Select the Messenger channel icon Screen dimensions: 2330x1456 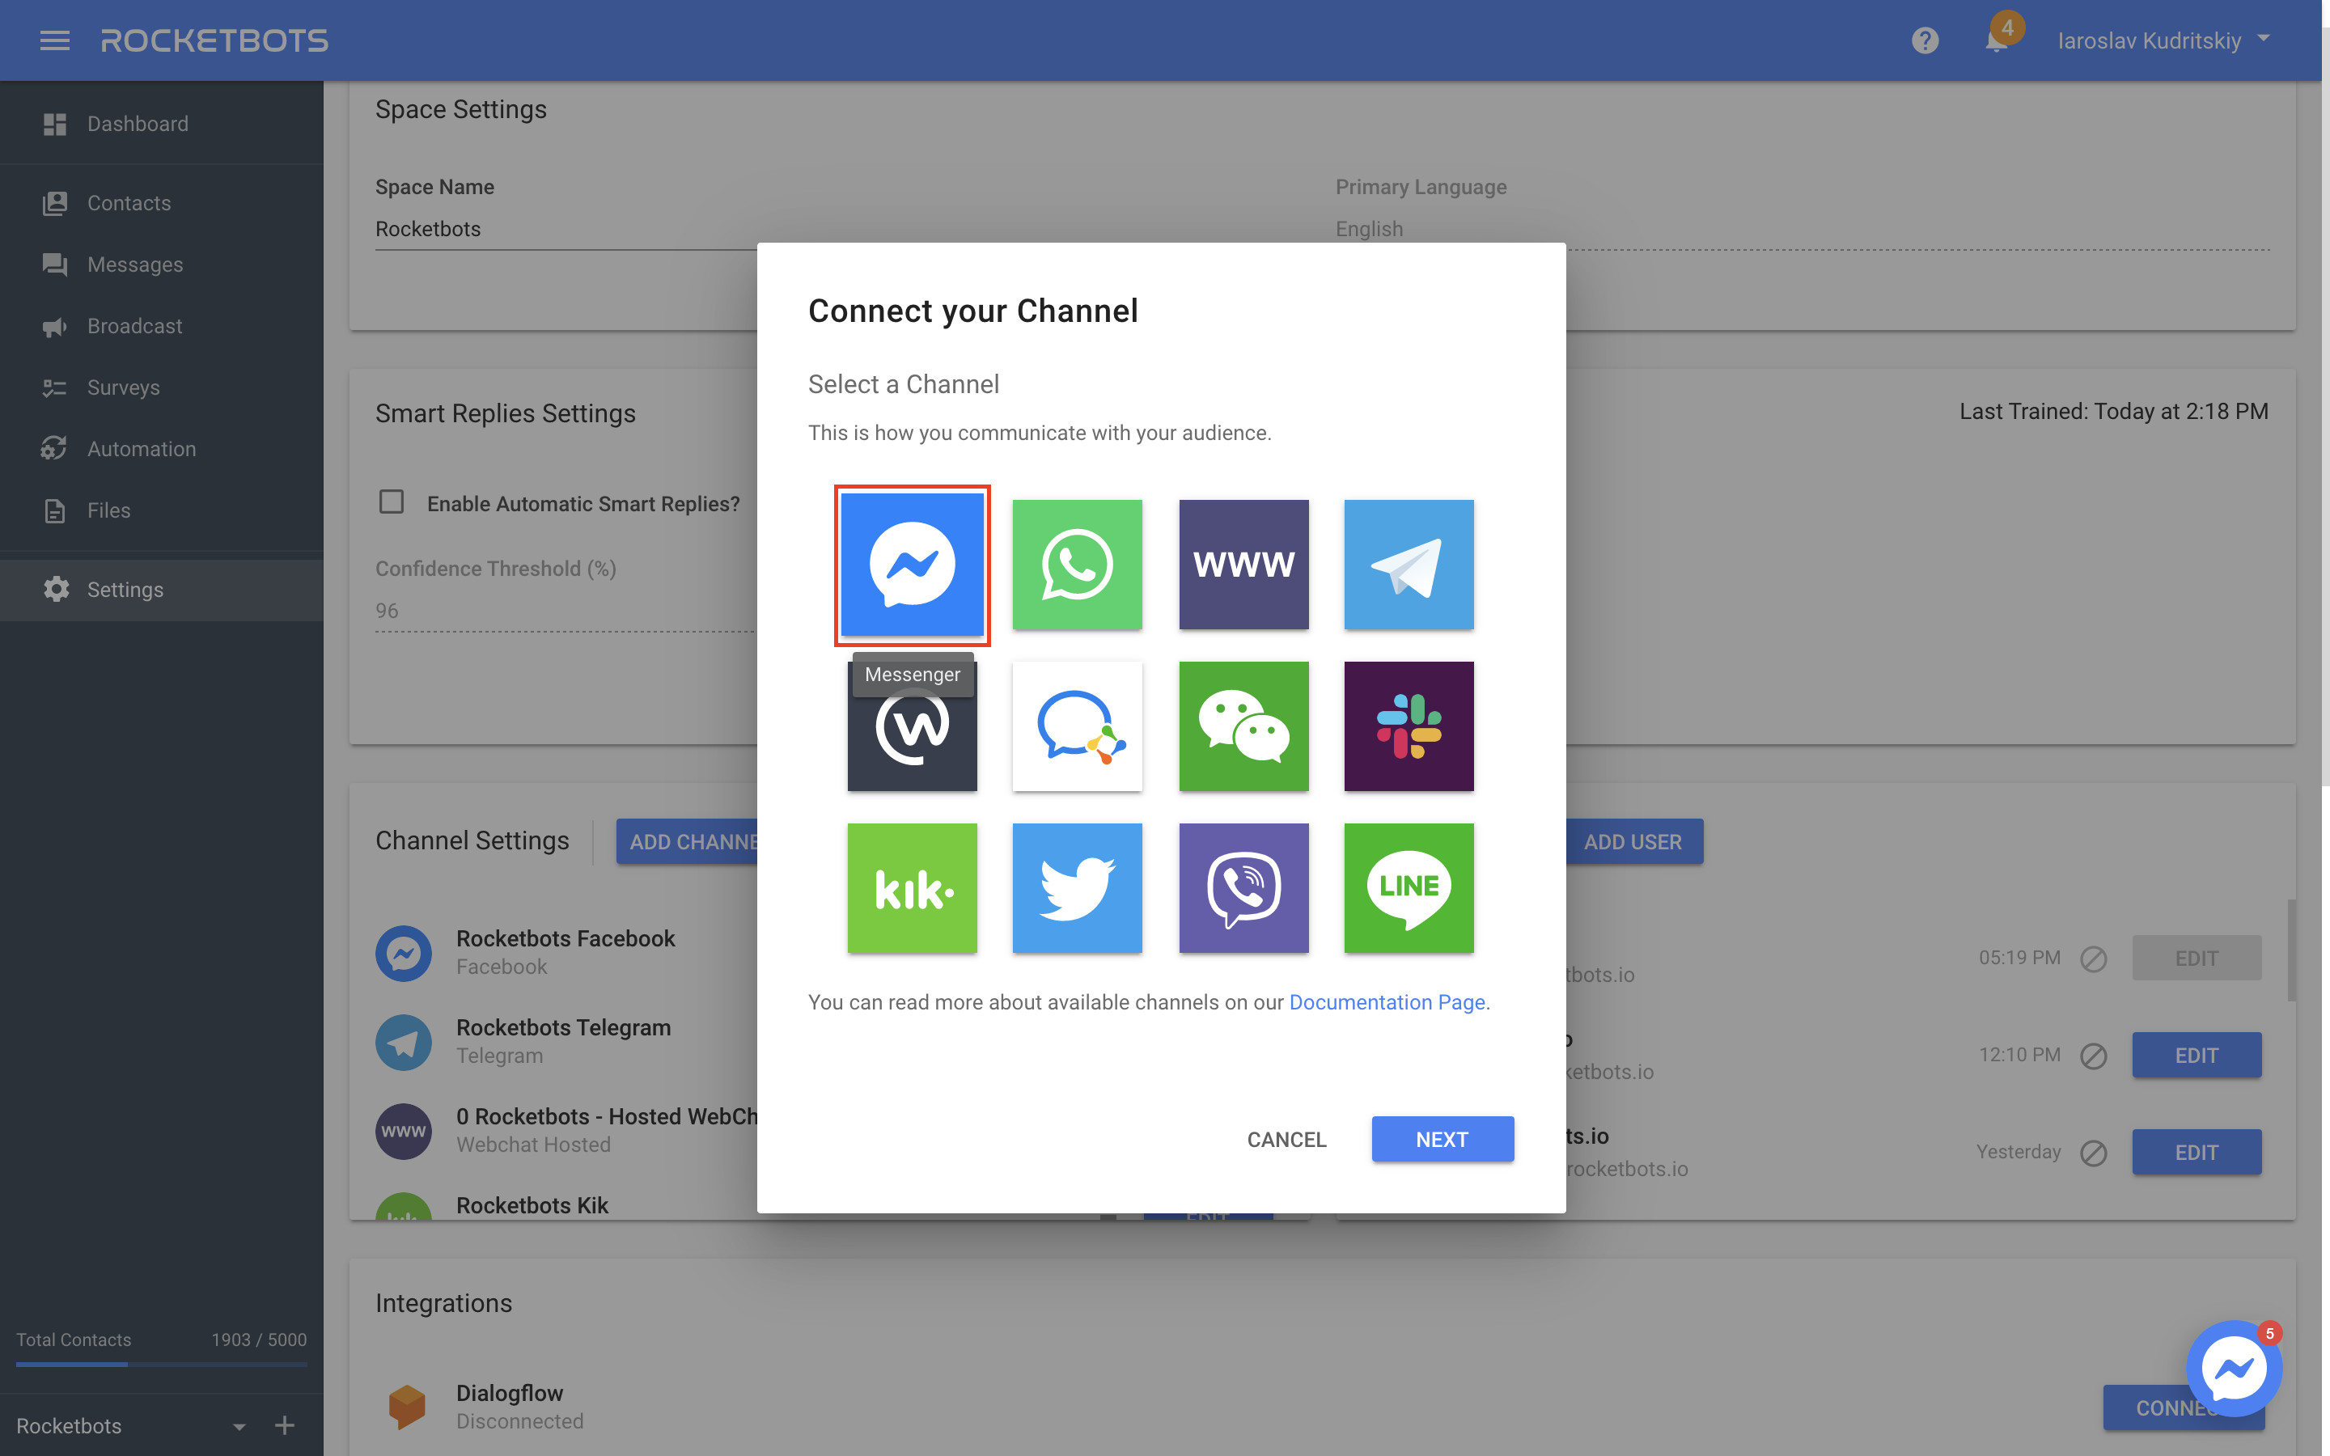911,564
